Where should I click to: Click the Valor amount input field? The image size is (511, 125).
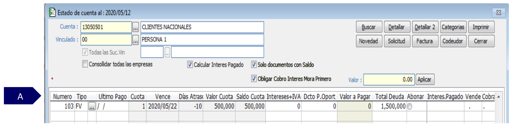point(389,80)
